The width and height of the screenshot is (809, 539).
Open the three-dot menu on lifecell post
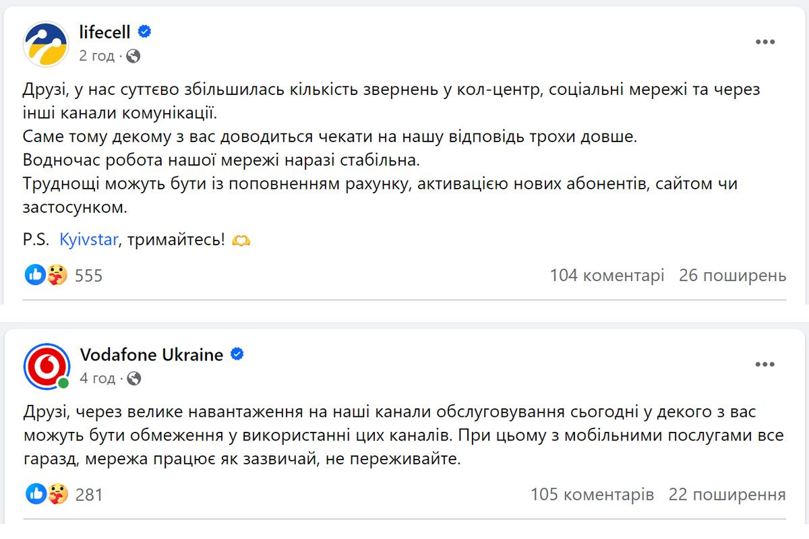(765, 40)
